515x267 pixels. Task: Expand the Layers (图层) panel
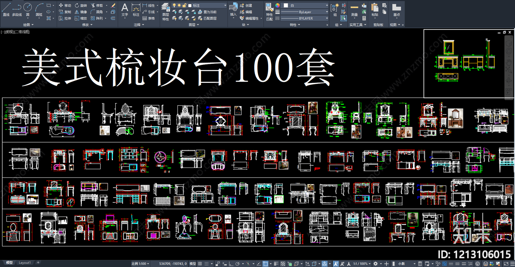[x=194, y=25]
